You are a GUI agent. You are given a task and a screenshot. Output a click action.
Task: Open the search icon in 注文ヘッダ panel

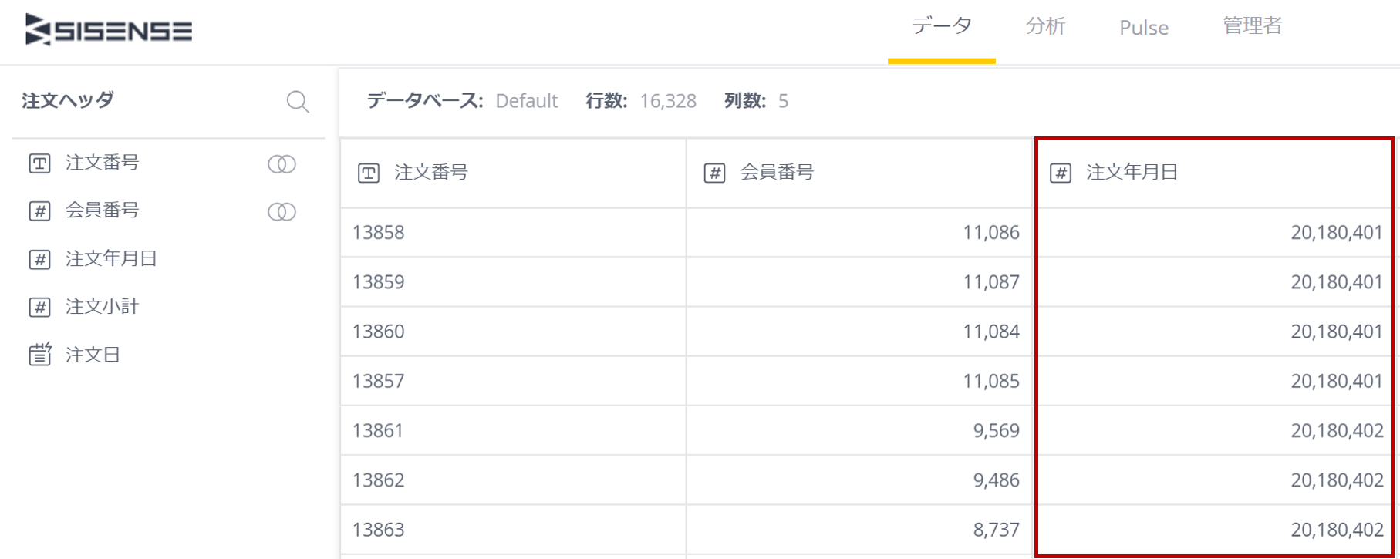click(x=298, y=102)
